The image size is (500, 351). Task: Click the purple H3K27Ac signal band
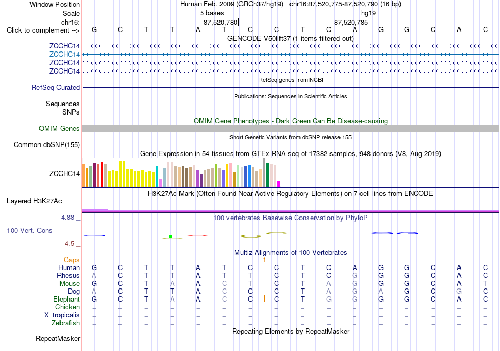(x=291, y=211)
